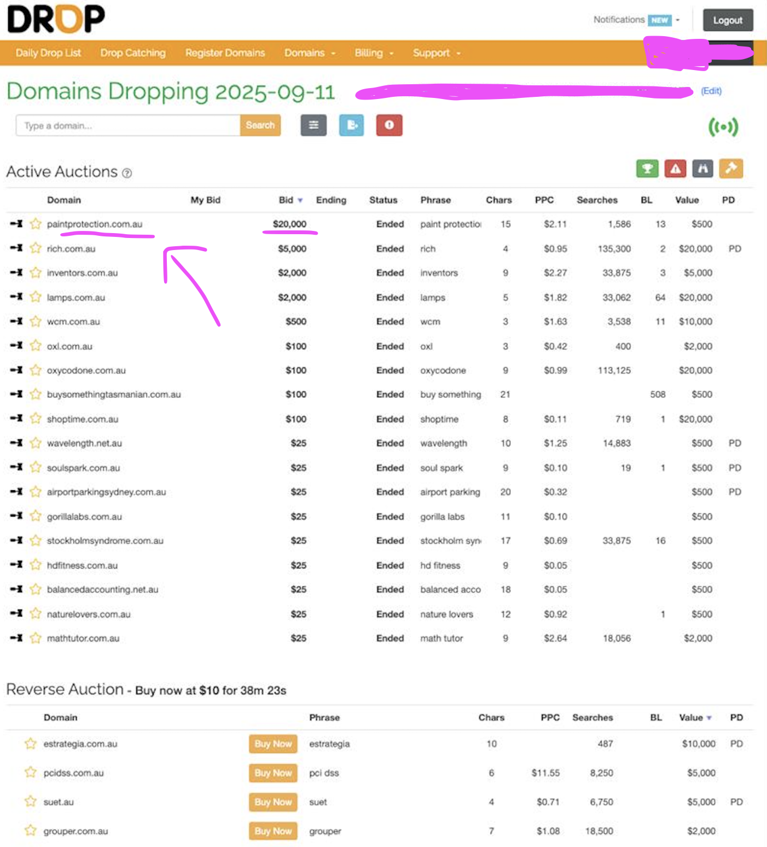Click the green live broadcast signal icon
This screenshot has width=767, height=847.
pyautogui.click(x=723, y=127)
